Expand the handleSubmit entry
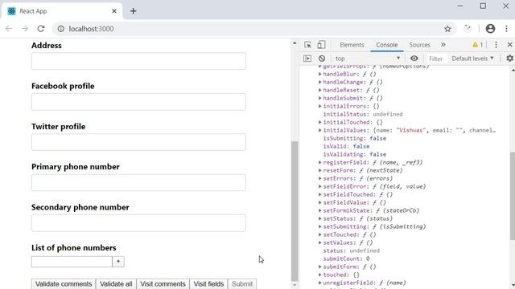The image size is (515, 289). tap(320, 98)
